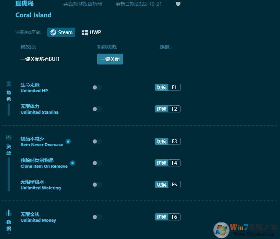This screenshot has width=280, height=239.
Task: Click the 更新日期:2022-10-21 text
Action: tap(139, 4)
